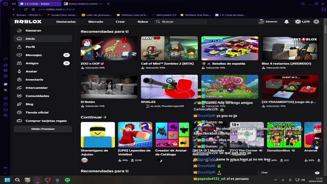
Task: Open DonationBlox game thumbnail
Action: (x=284, y=135)
